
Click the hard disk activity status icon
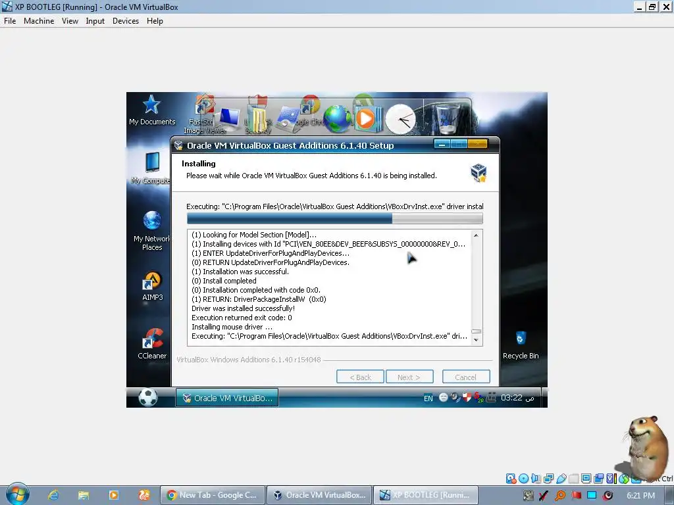coord(511,479)
